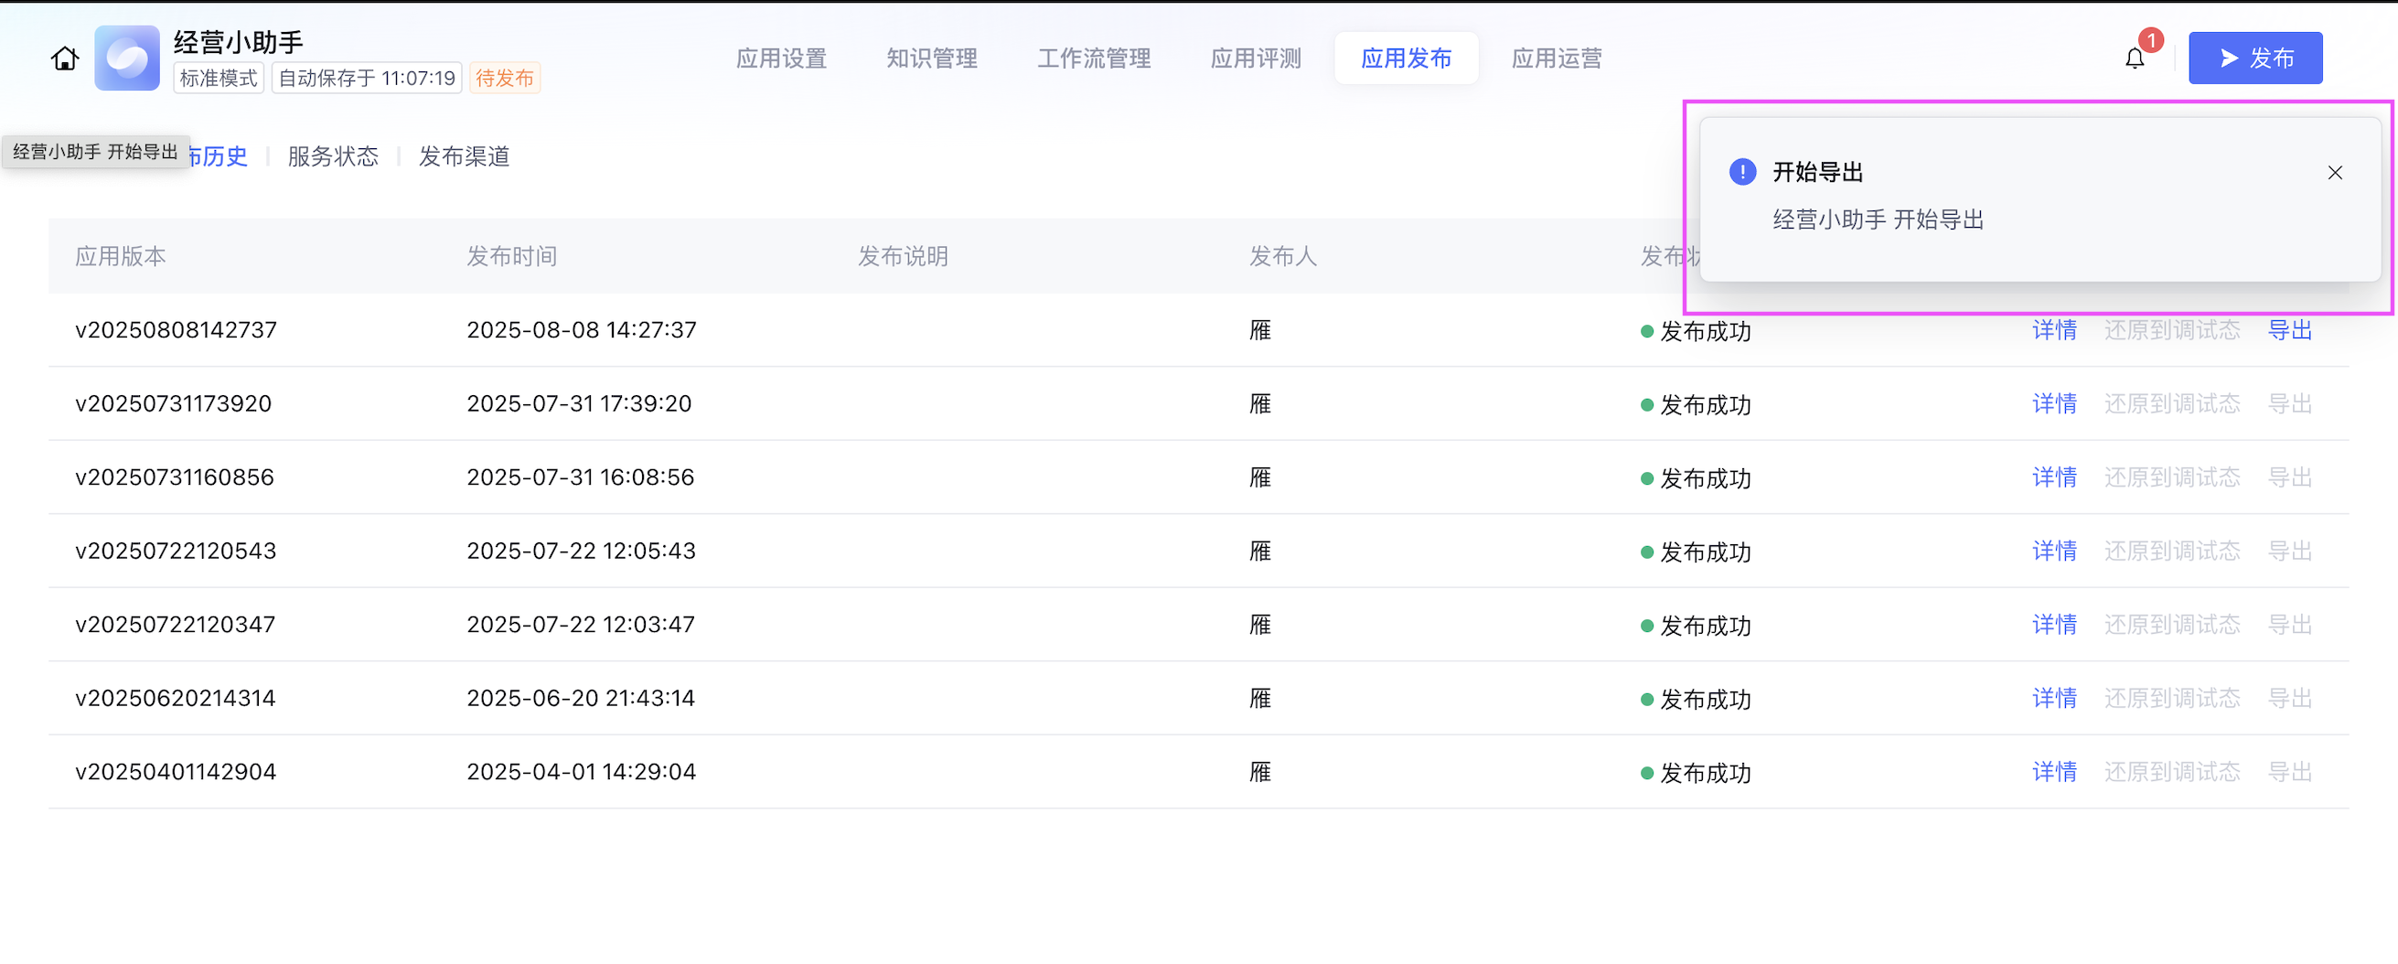Click the 发布人 column header
This screenshot has height=964, width=2398.
coord(1283,257)
